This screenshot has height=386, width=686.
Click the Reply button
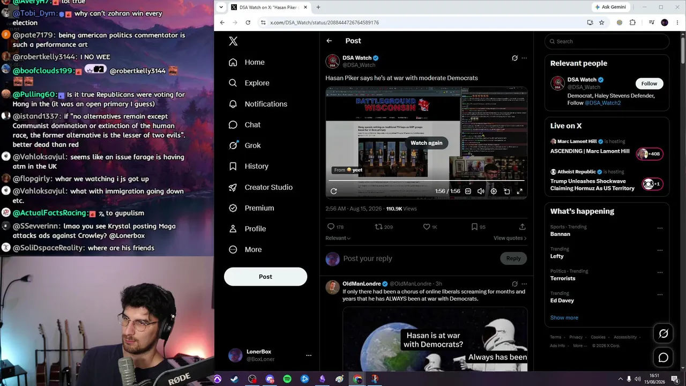[513, 258]
